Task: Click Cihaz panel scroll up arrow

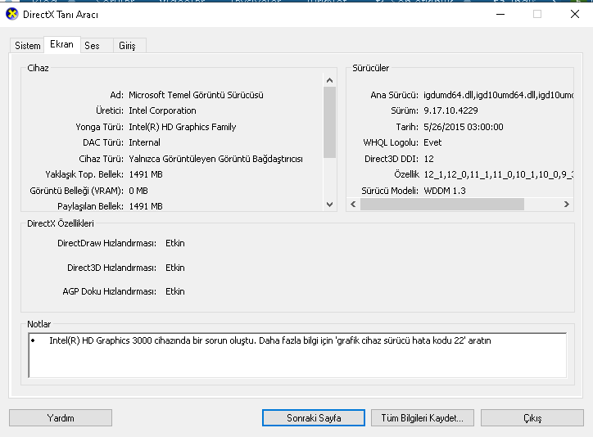Action: pyautogui.click(x=330, y=80)
